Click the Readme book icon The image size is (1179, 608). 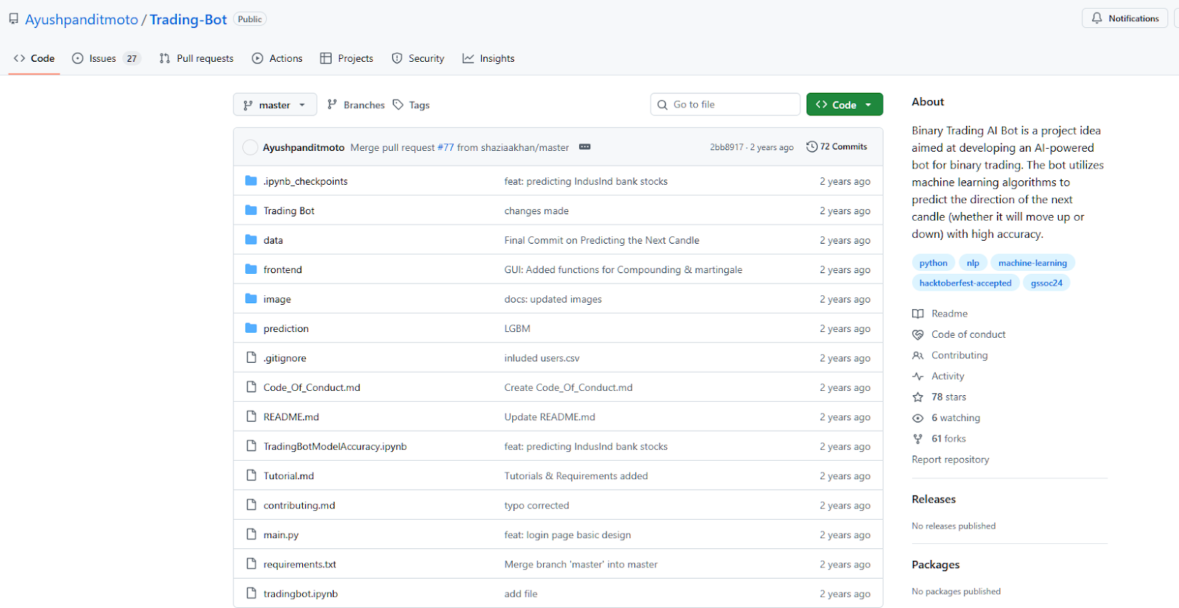917,314
